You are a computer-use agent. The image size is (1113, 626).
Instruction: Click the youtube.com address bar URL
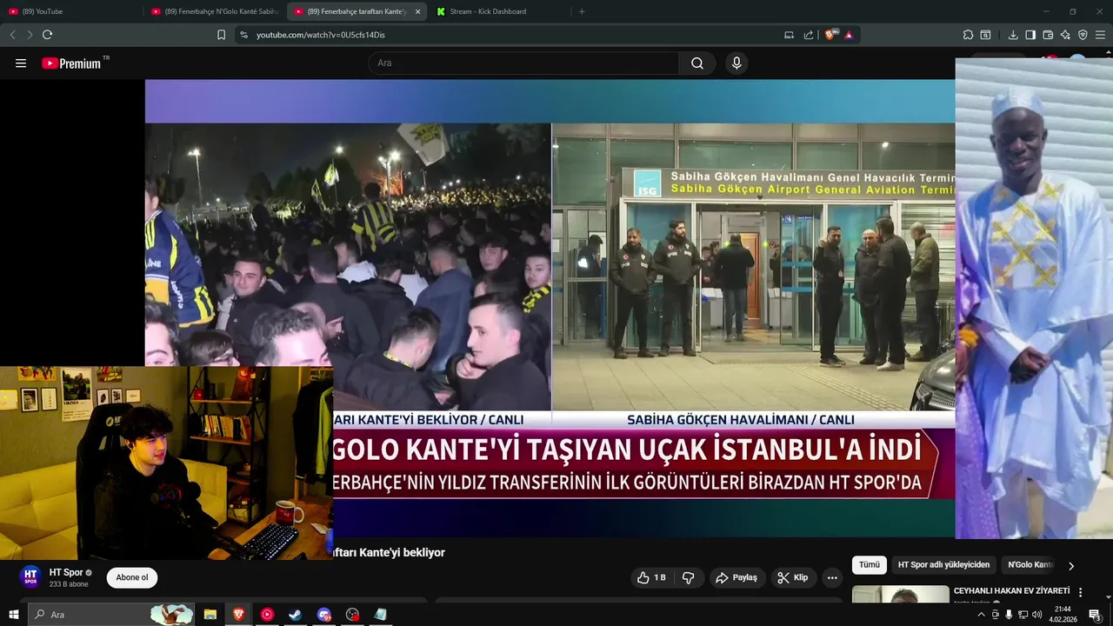(321, 35)
